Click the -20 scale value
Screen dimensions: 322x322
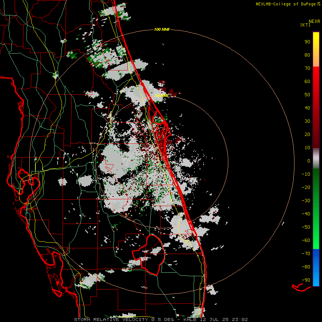[x=306, y=187]
